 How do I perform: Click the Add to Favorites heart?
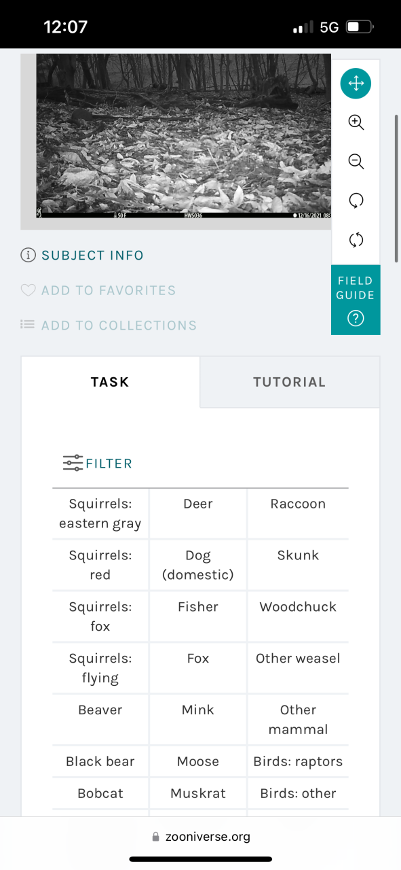pos(28,290)
